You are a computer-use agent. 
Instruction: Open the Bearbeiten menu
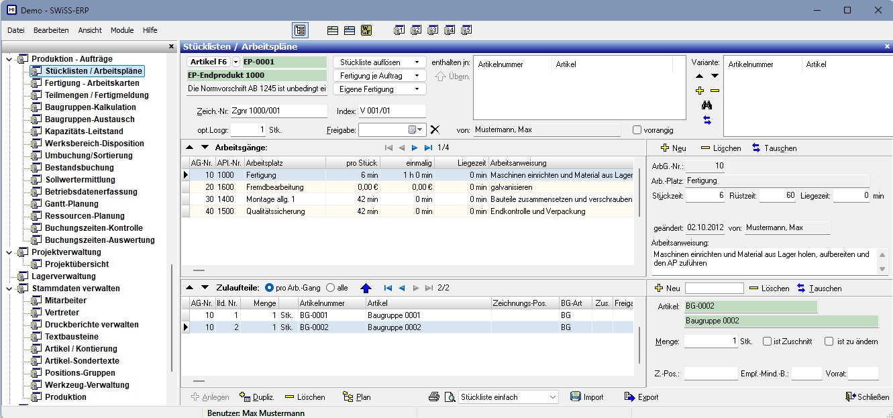click(x=51, y=30)
